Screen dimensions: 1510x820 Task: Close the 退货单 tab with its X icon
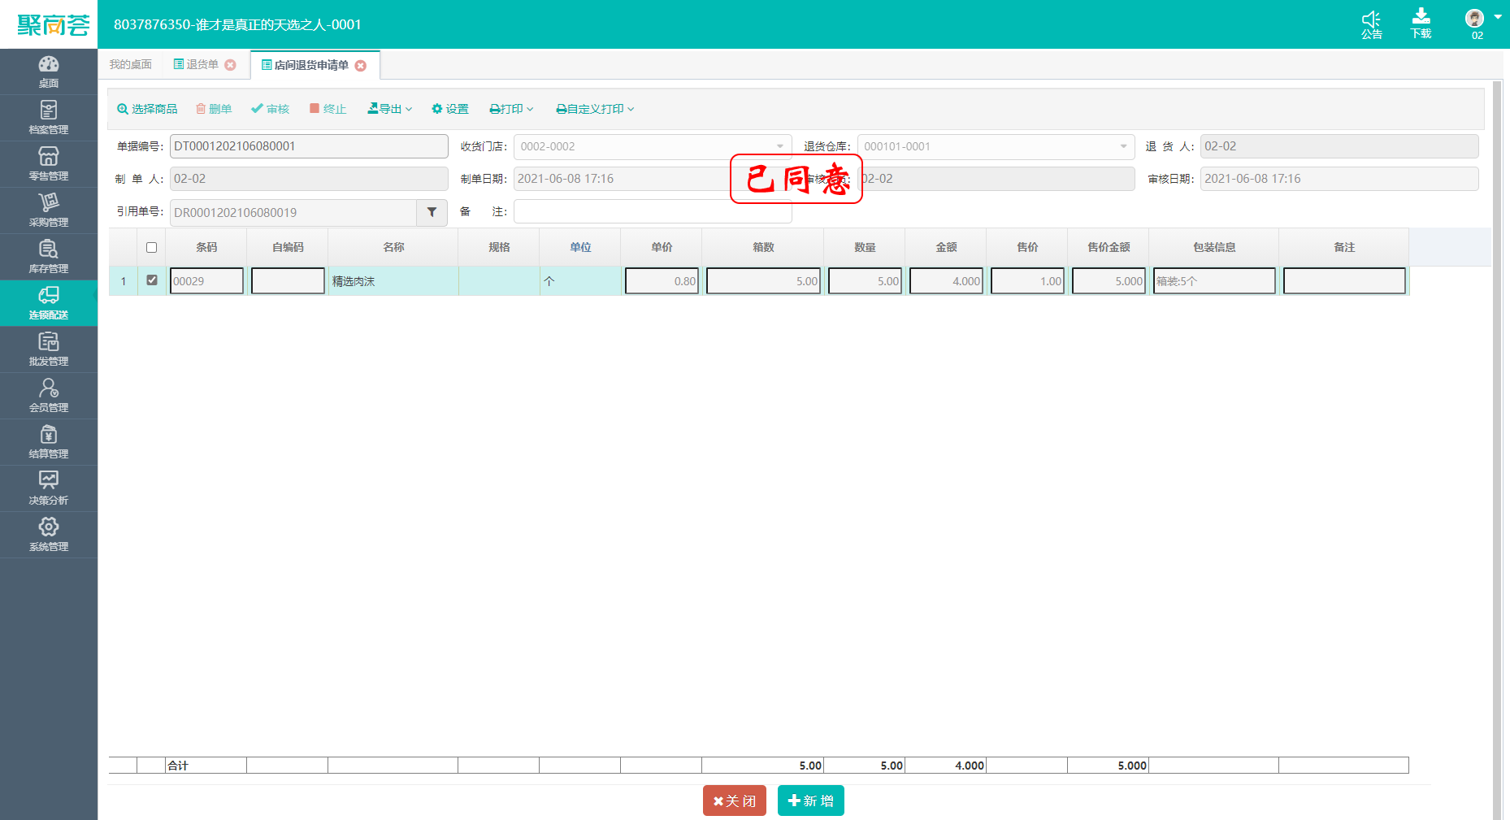tap(231, 65)
